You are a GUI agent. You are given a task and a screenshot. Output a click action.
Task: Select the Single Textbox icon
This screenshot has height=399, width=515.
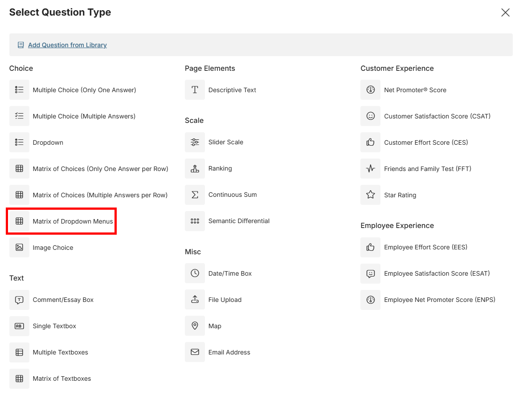19,326
